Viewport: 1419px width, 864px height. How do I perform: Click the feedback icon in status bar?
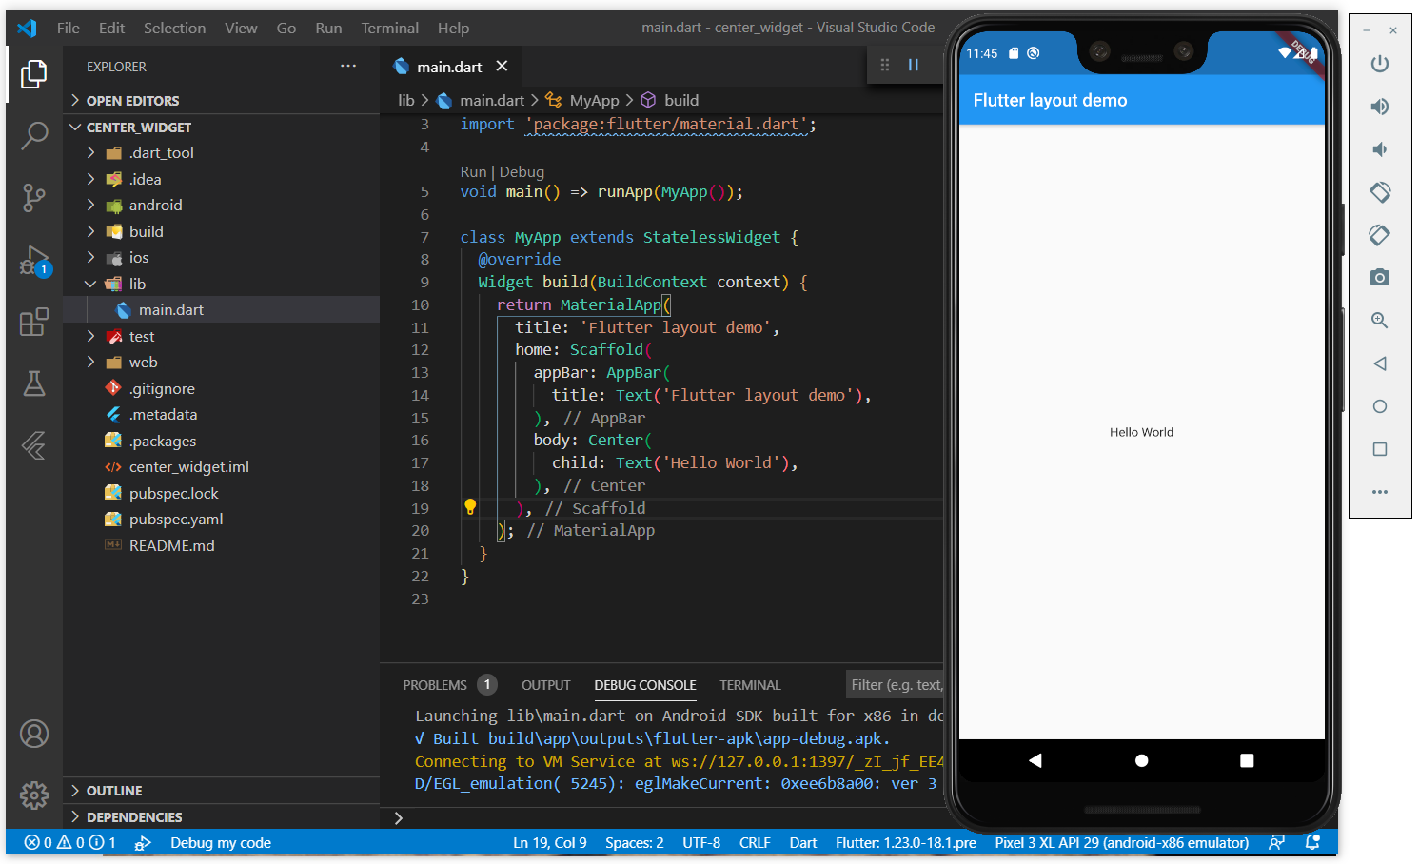coord(1277,842)
